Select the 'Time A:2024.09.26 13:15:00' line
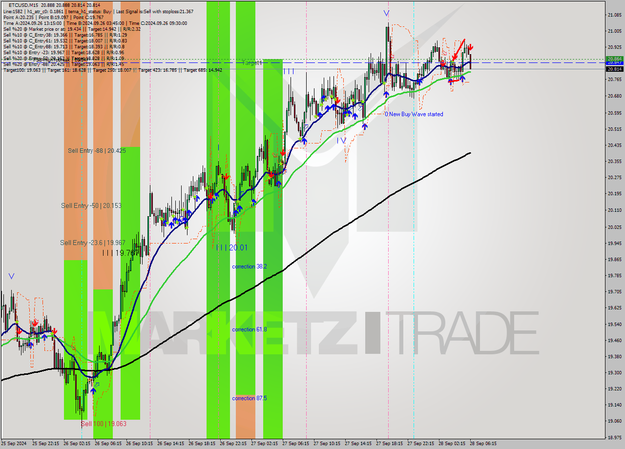625x449 pixels. click(95, 23)
